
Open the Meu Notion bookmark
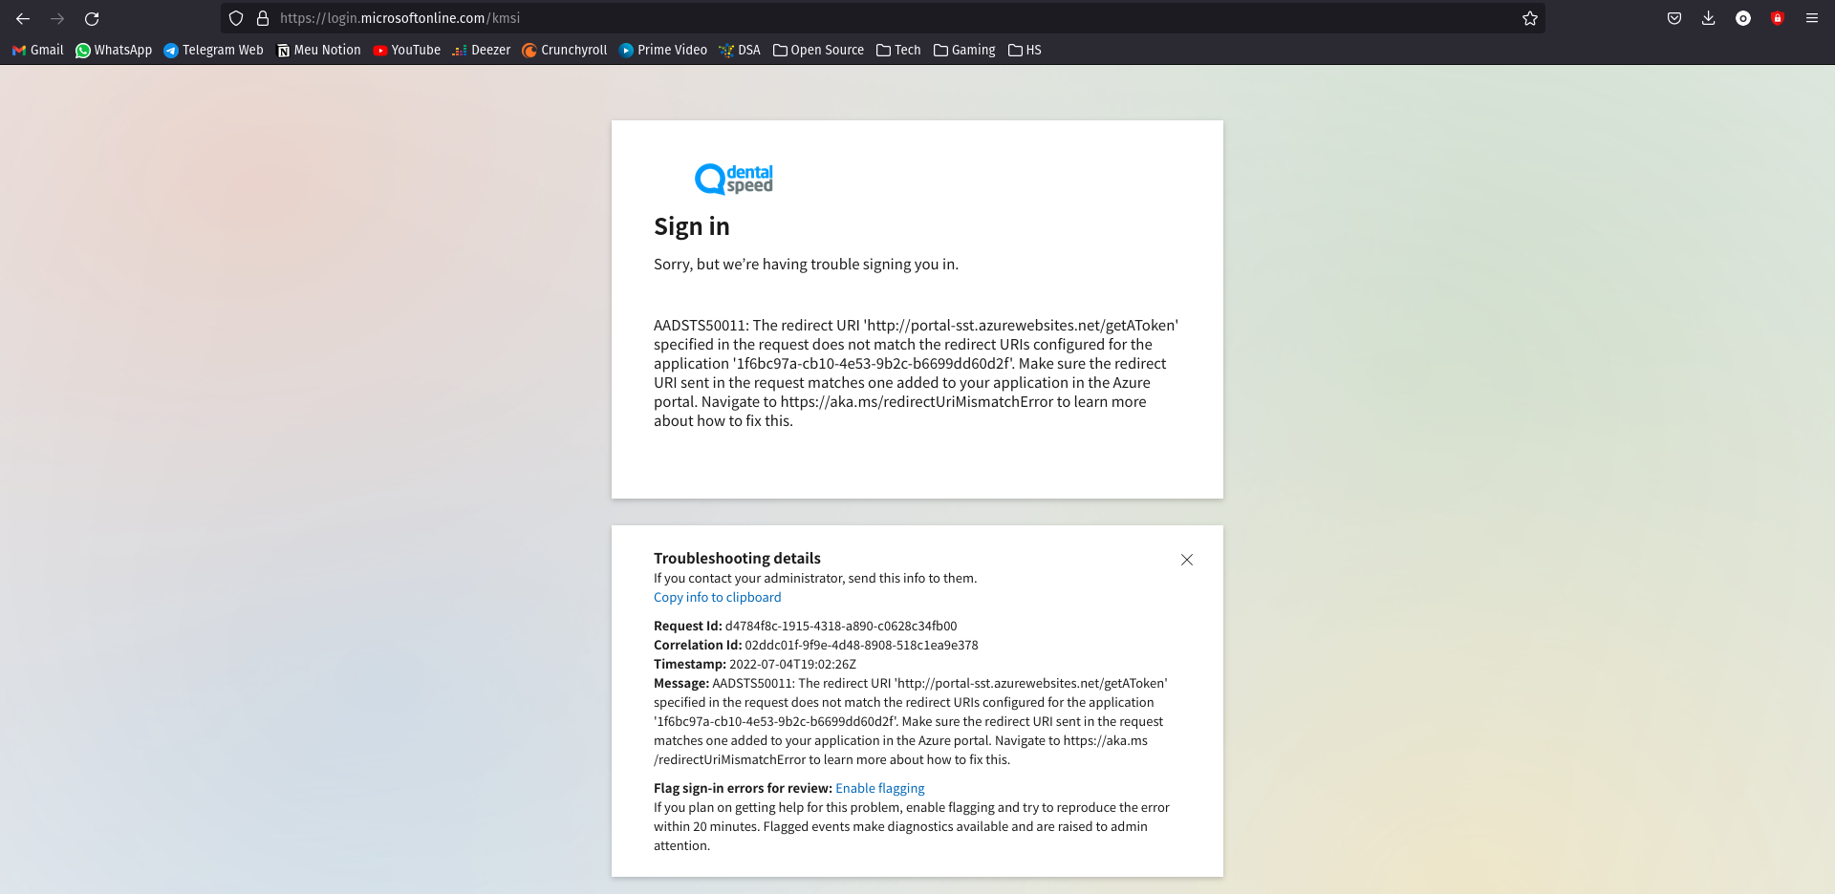[318, 50]
